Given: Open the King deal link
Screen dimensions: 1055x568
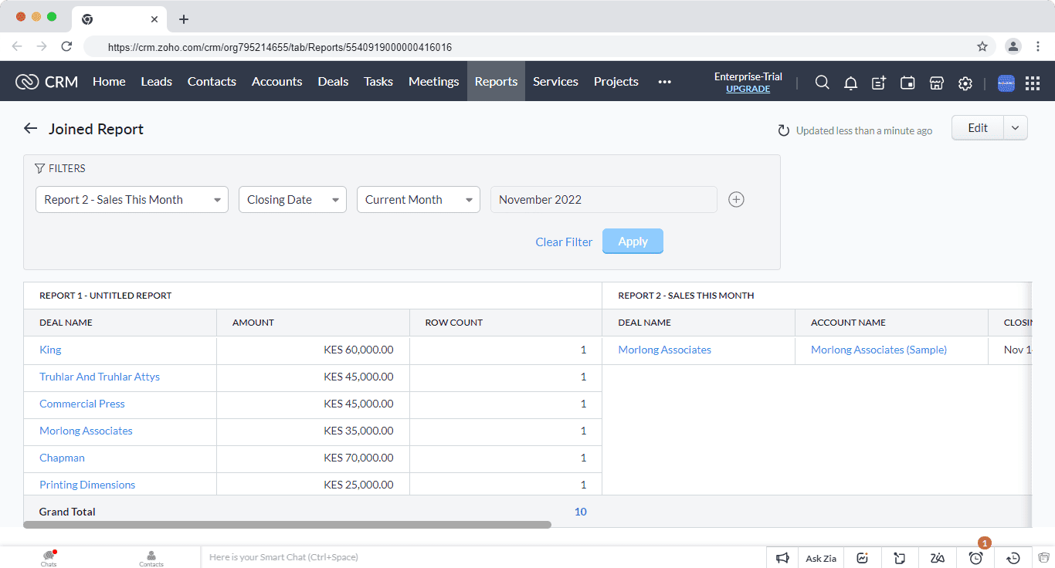Looking at the screenshot, I should (x=50, y=350).
